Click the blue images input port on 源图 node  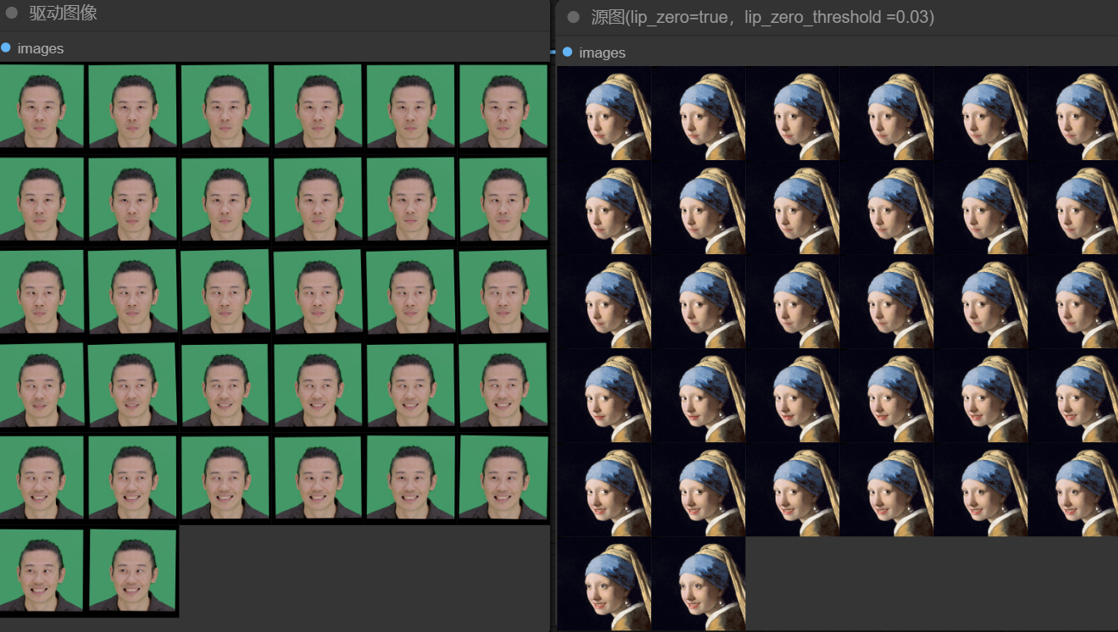[567, 53]
